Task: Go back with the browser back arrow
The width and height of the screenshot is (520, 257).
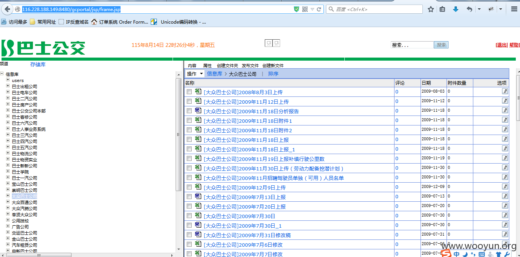Action: 7,9
